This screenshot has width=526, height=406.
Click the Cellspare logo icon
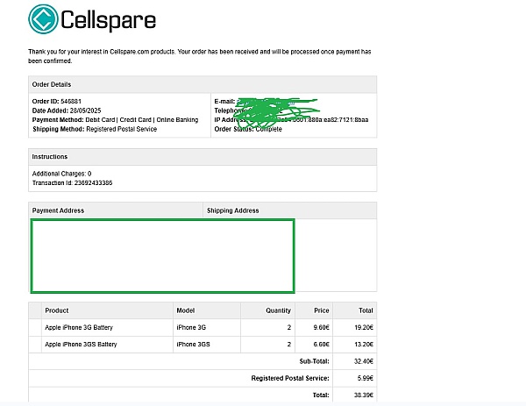(x=43, y=18)
